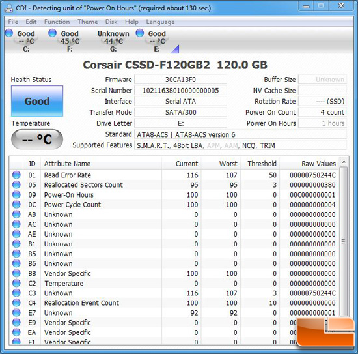Close the CDI window

pos(341,6)
